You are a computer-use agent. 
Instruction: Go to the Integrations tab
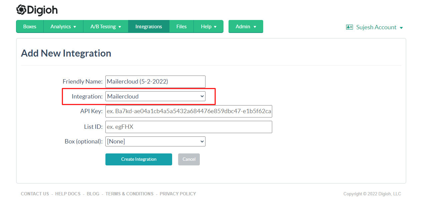pyautogui.click(x=149, y=27)
